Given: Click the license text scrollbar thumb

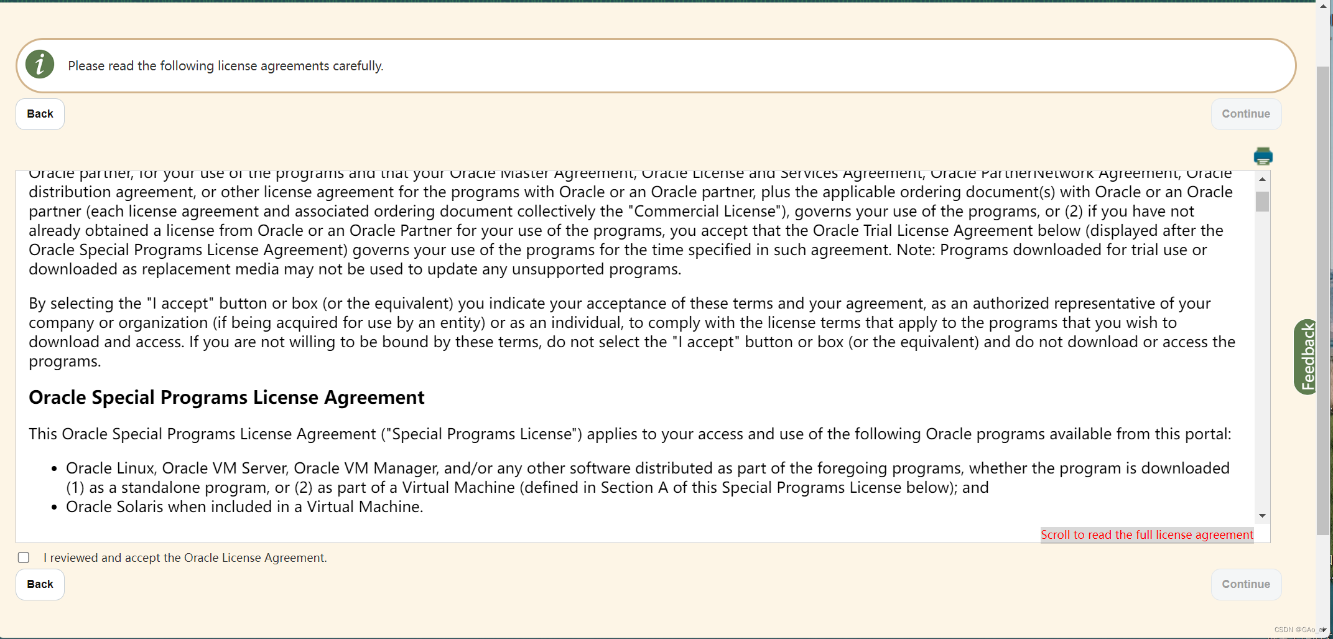Looking at the screenshot, I should (1262, 202).
